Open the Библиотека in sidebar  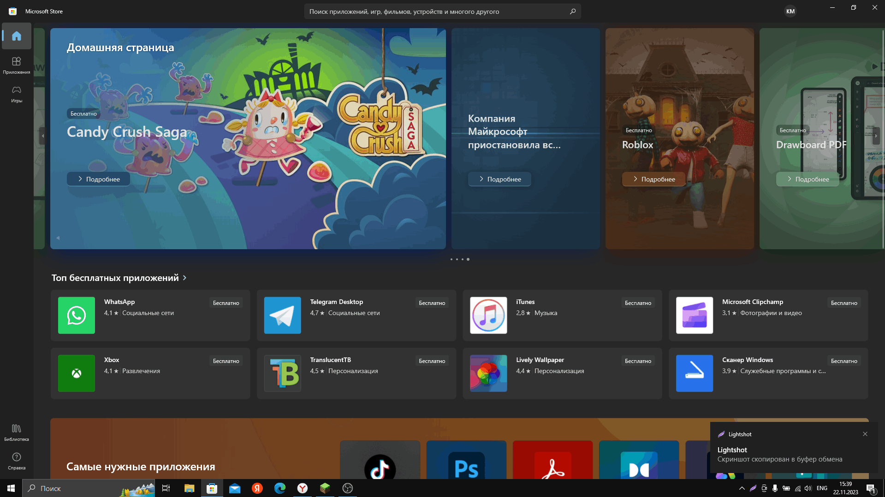(17, 433)
